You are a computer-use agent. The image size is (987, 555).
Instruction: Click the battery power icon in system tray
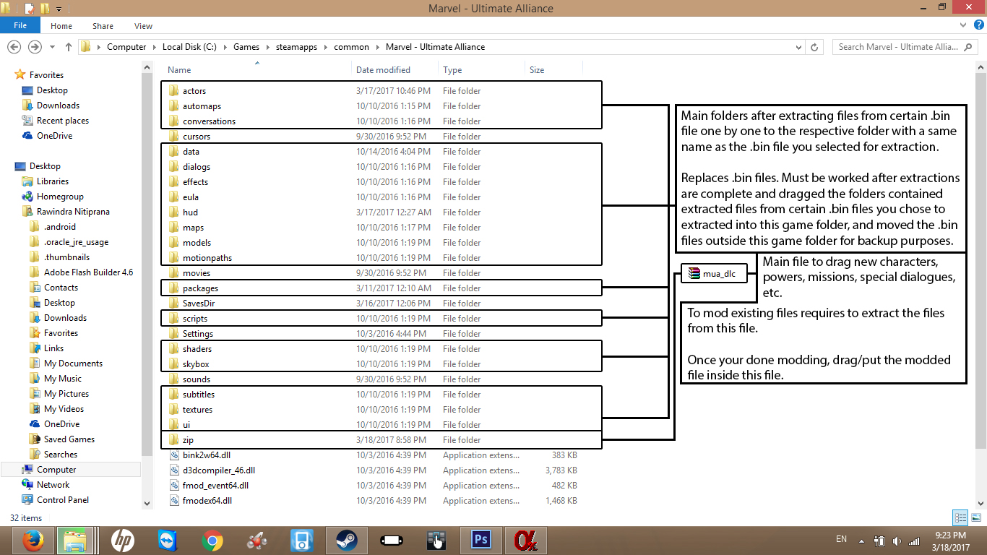coord(880,541)
